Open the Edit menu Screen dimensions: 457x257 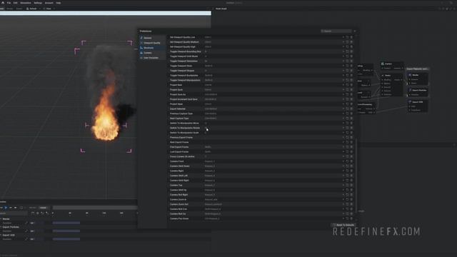(x=15, y=3)
